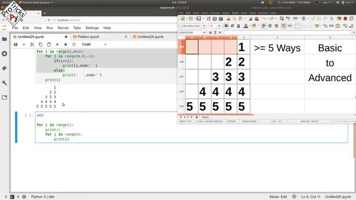
Task: Restart the kernel with circular arrow icon
Action: click(74, 44)
